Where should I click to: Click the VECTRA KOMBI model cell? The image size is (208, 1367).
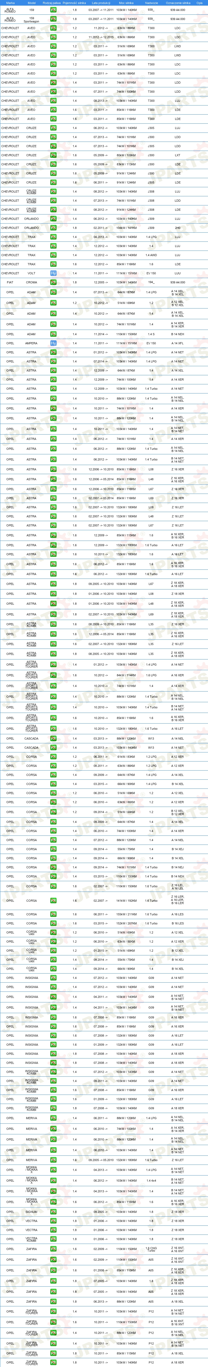click(x=32, y=1239)
